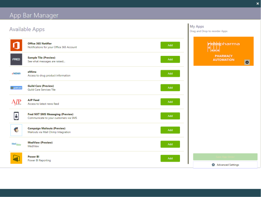This screenshot has width=261, height=197.
Task: Add the MedView (Preview) app
Action: (x=170, y=144)
